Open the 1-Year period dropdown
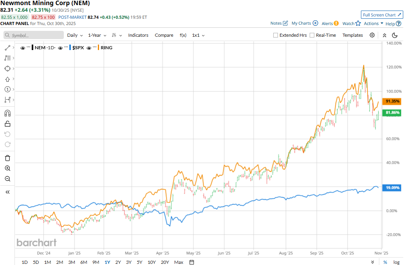Viewport: 404px width, 265px height. (97, 35)
